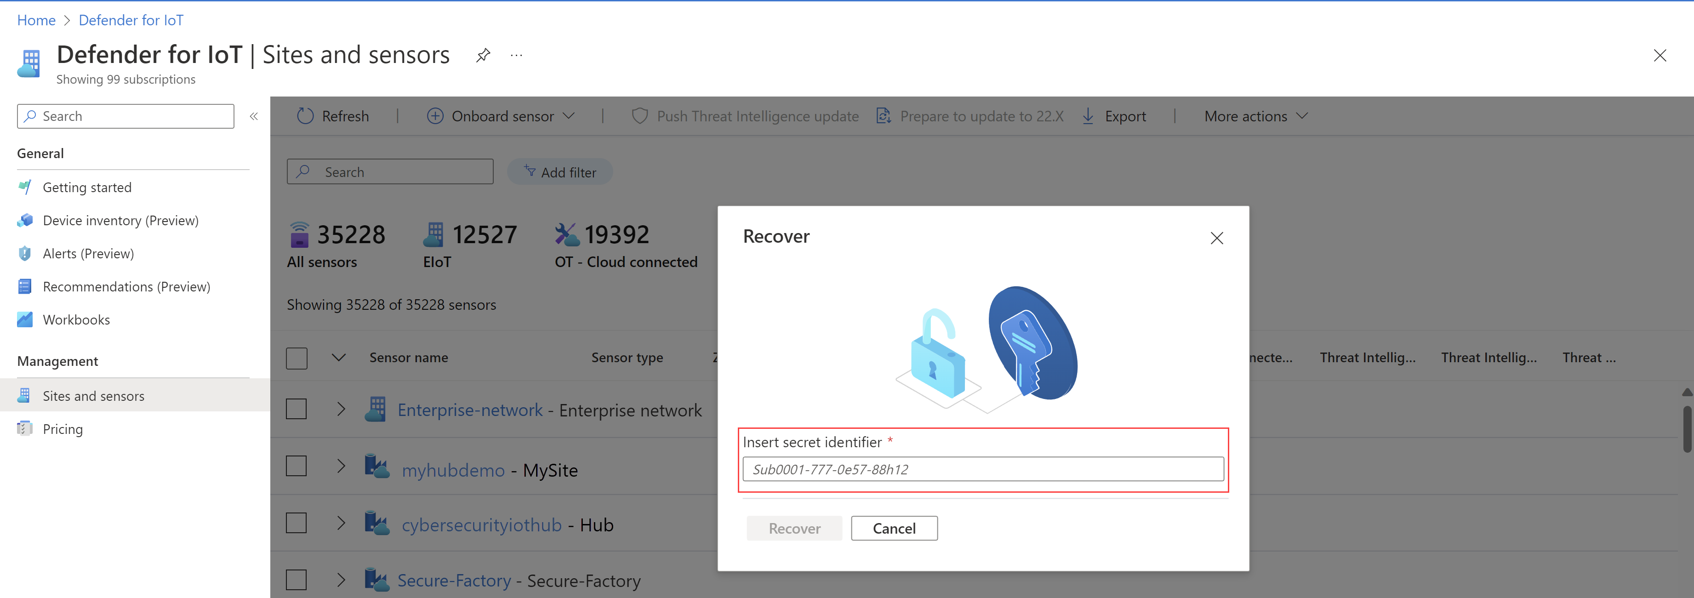Toggle checkbox next to Enterprise-network sensor
This screenshot has height=598, width=1694.
298,408
